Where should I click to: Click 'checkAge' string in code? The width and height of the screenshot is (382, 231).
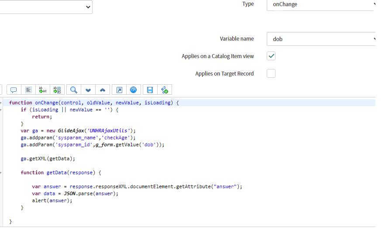tap(116, 138)
